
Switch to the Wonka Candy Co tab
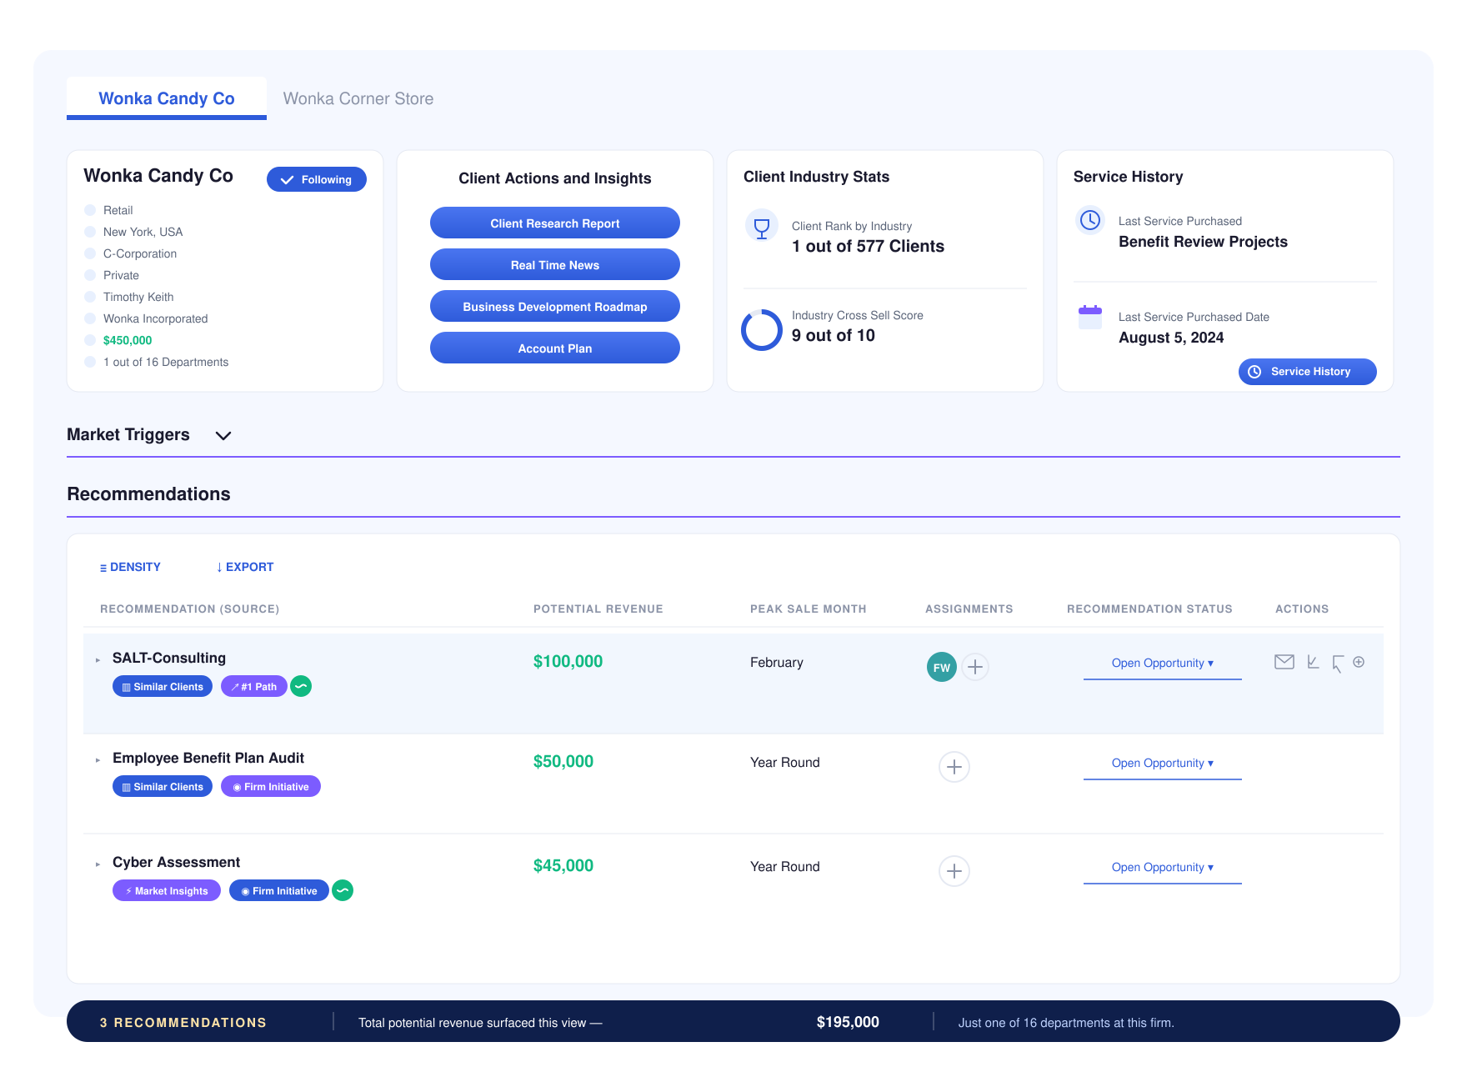point(167,98)
